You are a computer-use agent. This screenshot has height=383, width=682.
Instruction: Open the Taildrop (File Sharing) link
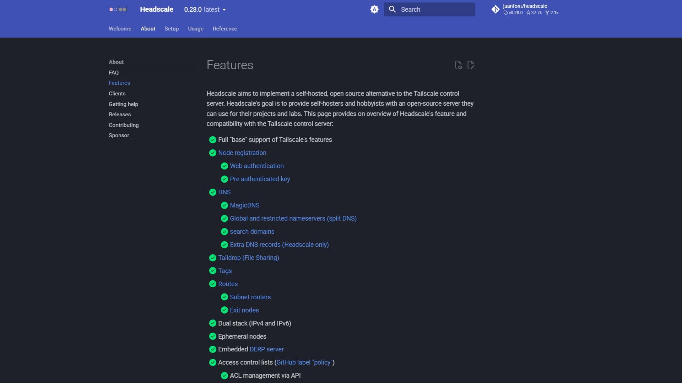249,258
